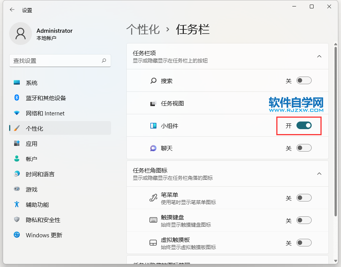The width and height of the screenshot is (341, 267).
Task: Select 时间和语言 in the sidebar
Action: [x=40, y=174]
